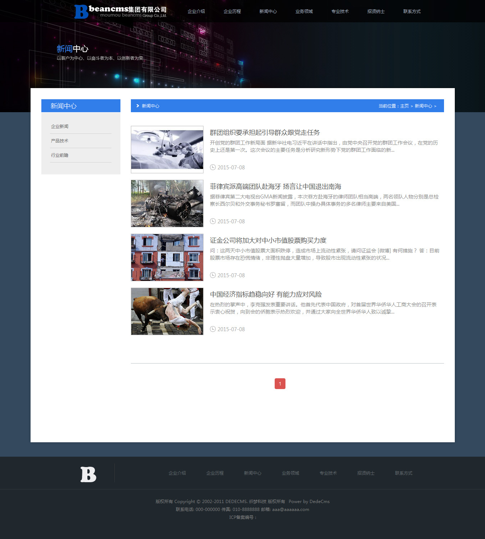Click the red page 1 pagination button
Viewport: 485px width, 539px height.
pos(280,384)
